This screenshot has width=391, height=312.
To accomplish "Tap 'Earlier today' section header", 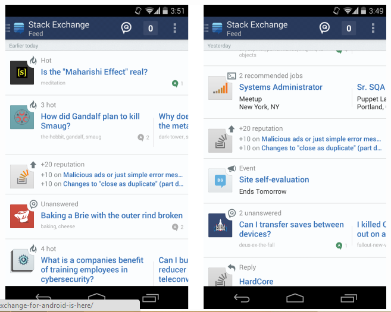I will click(x=24, y=46).
